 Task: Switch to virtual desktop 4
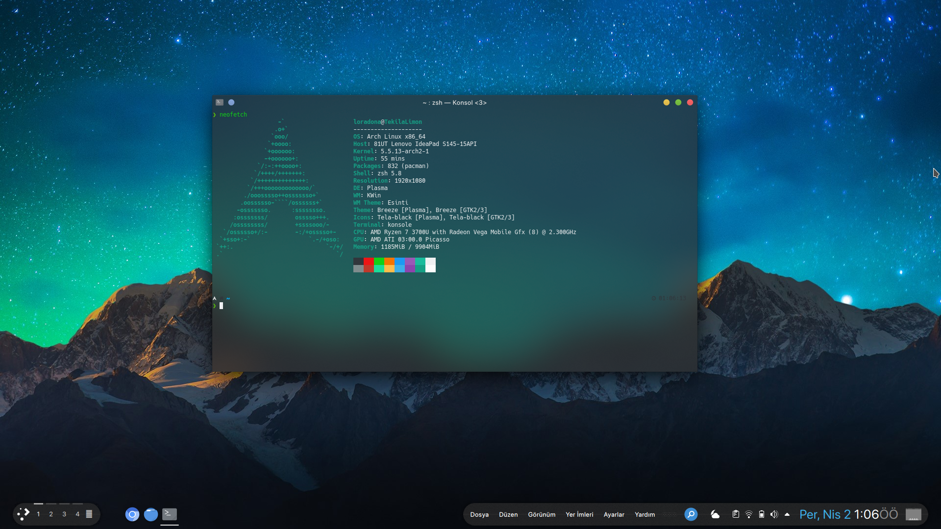pyautogui.click(x=77, y=514)
